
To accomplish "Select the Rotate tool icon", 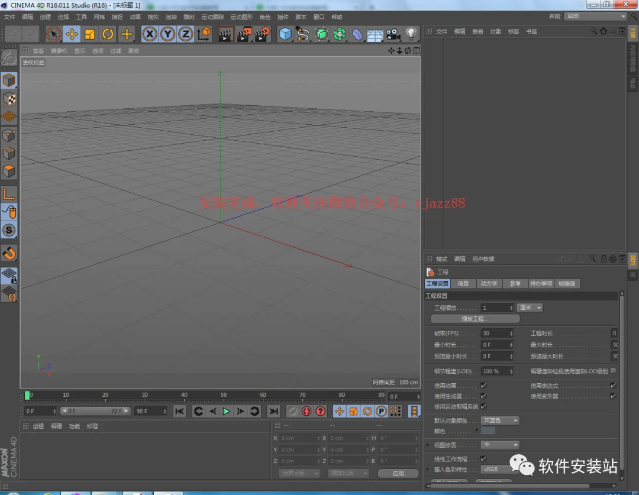I will click(108, 34).
